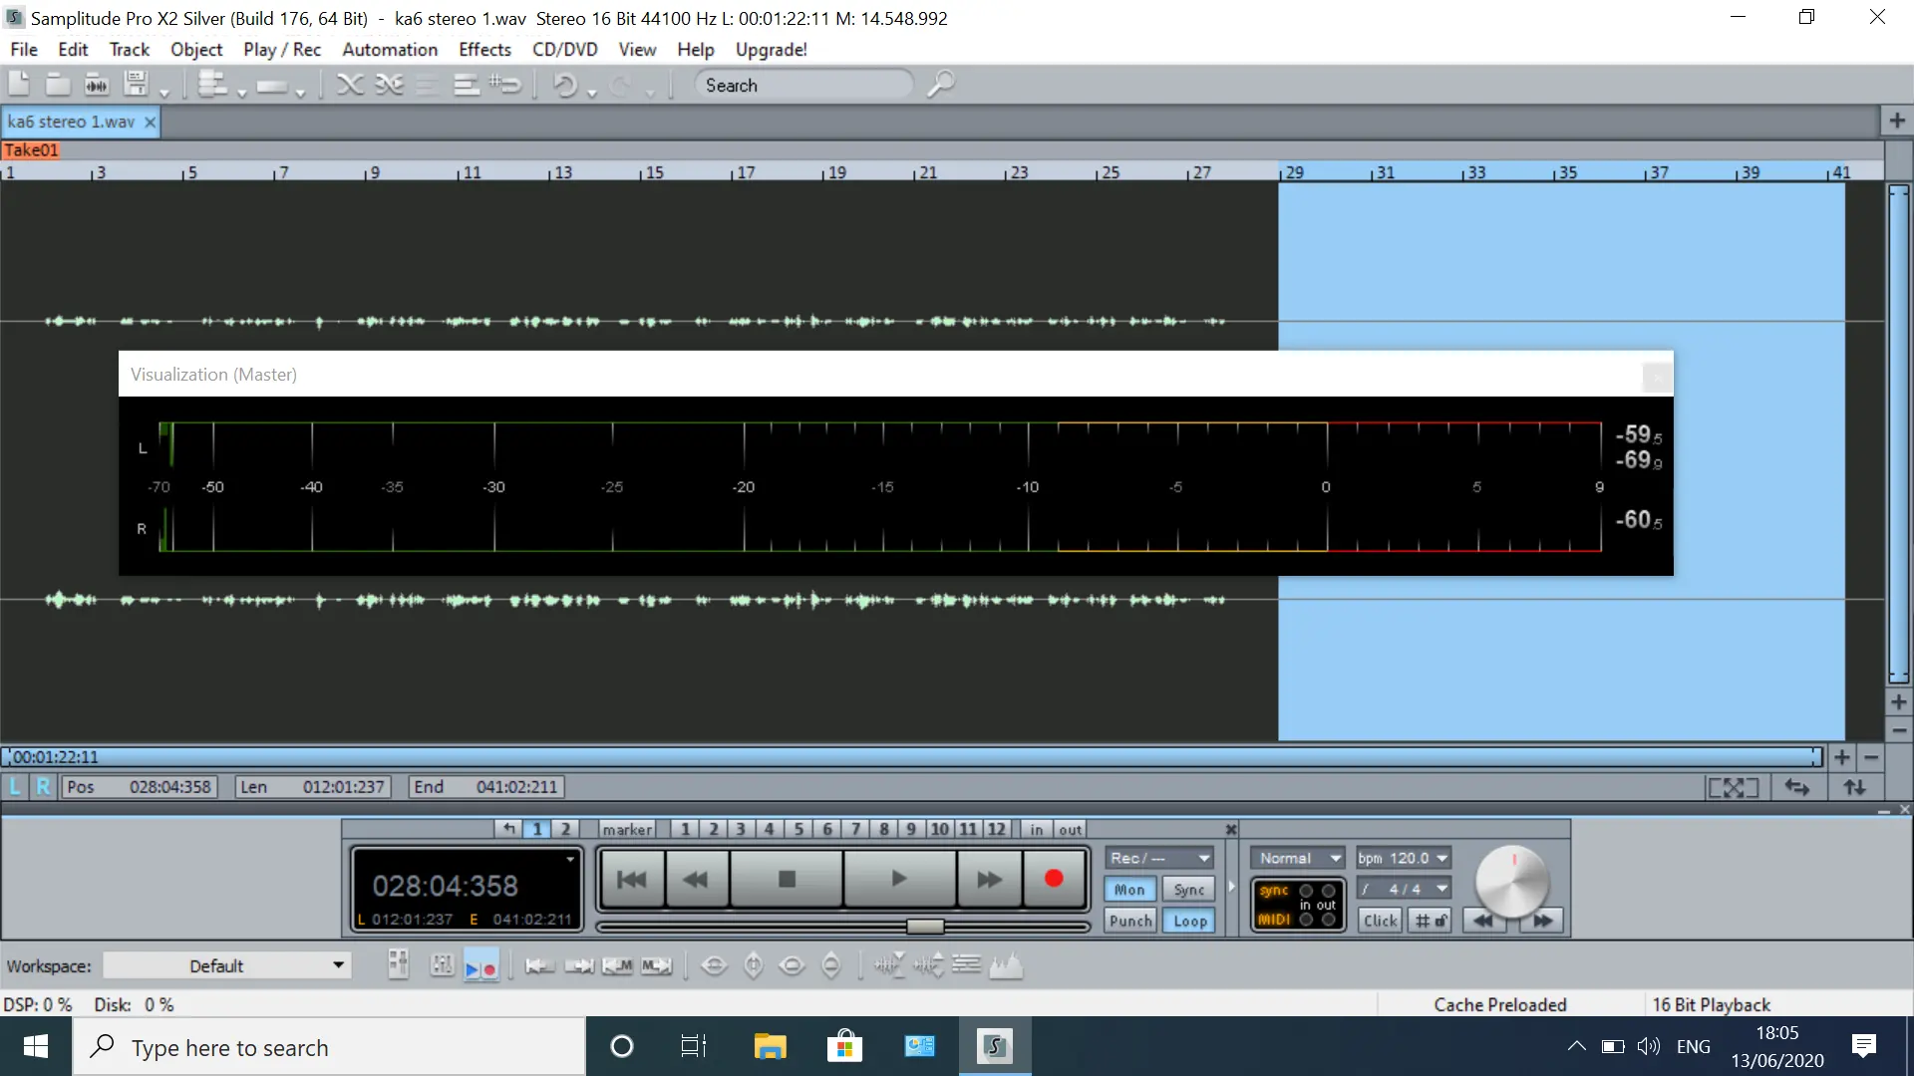
Task: Click the Save floppy disk icon
Action: click(137, 85)
